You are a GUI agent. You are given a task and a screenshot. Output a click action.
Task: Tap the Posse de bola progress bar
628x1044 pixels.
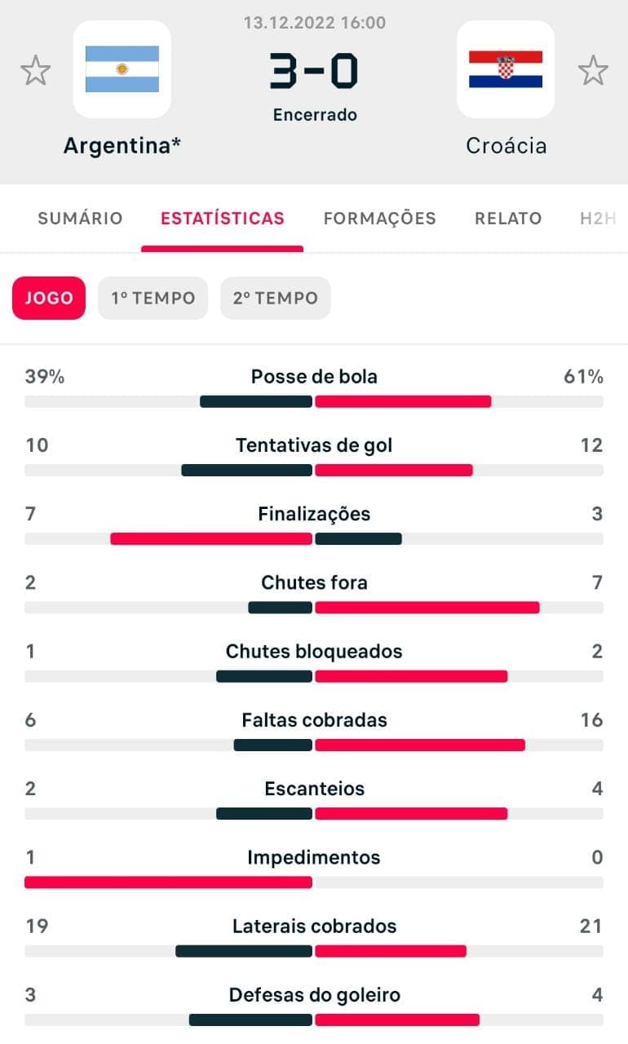tap(314, 401)
